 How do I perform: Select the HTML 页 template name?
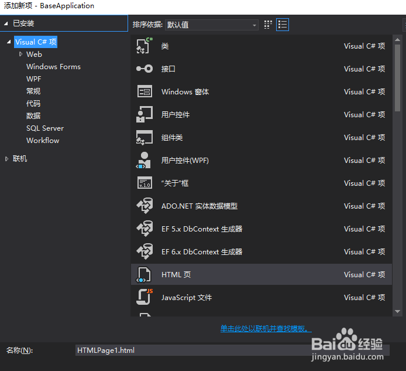click(x=176, y=274)
